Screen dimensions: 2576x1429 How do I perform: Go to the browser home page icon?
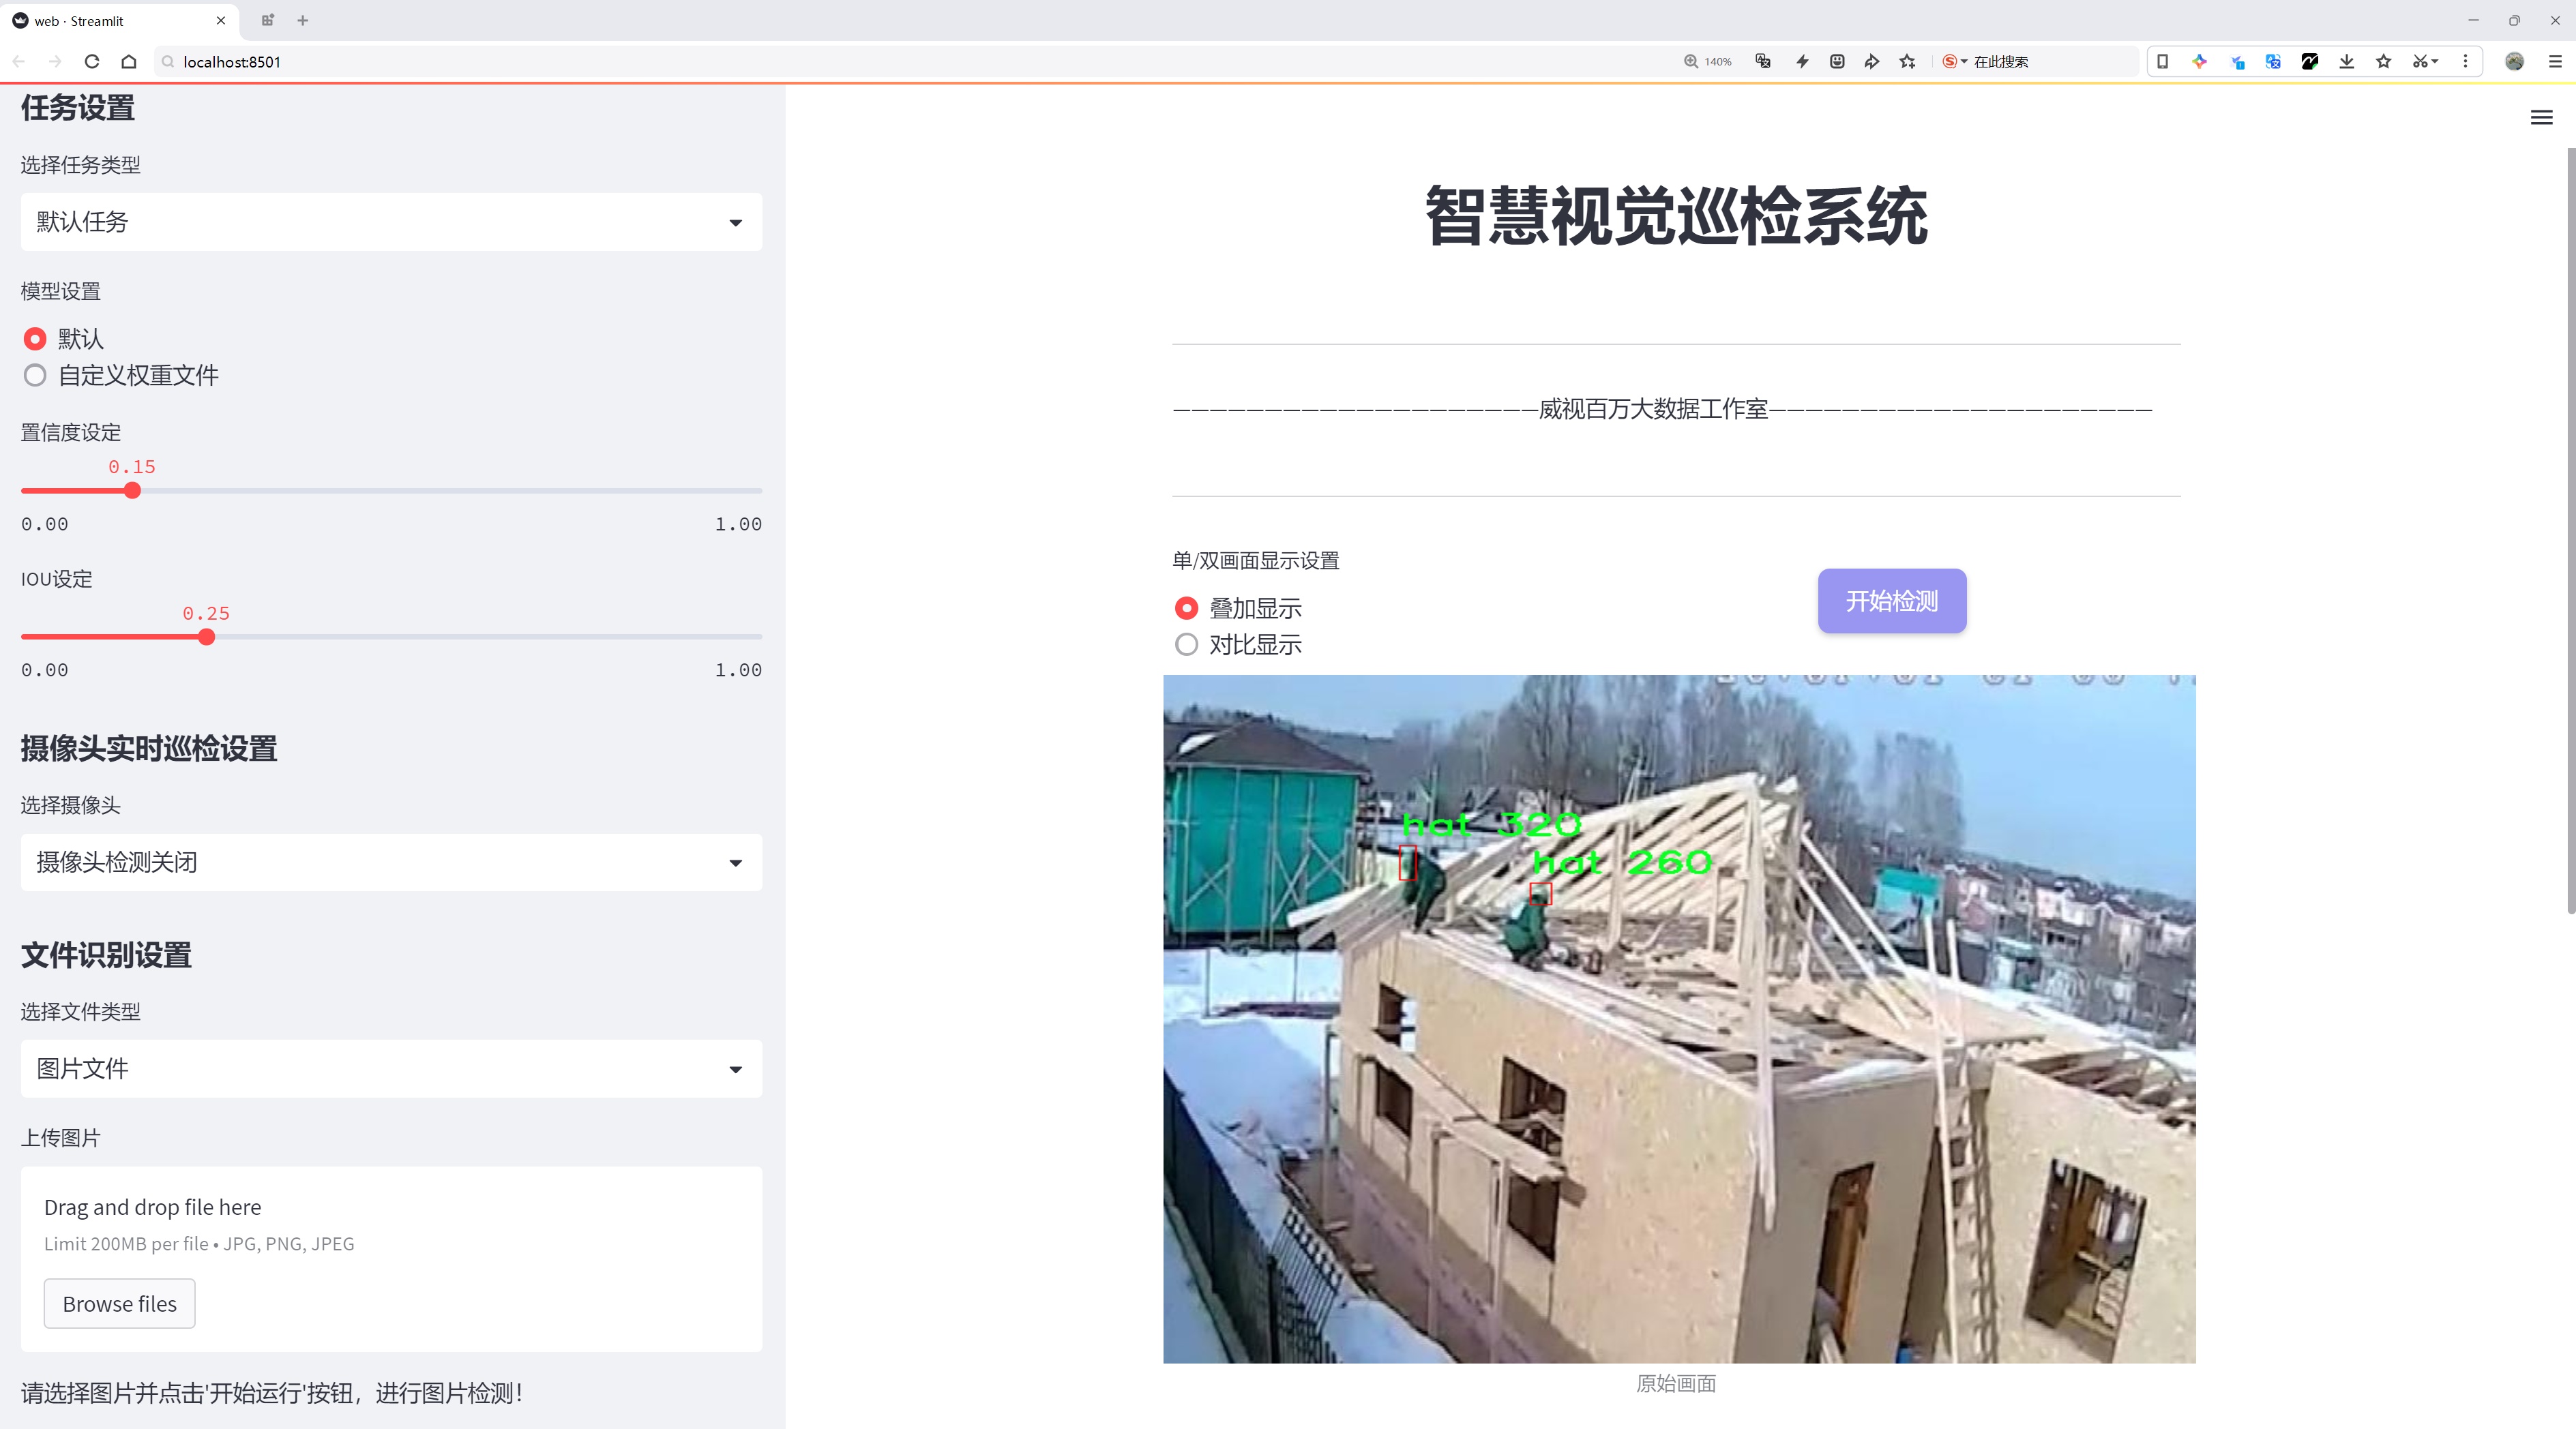(129, 61)
